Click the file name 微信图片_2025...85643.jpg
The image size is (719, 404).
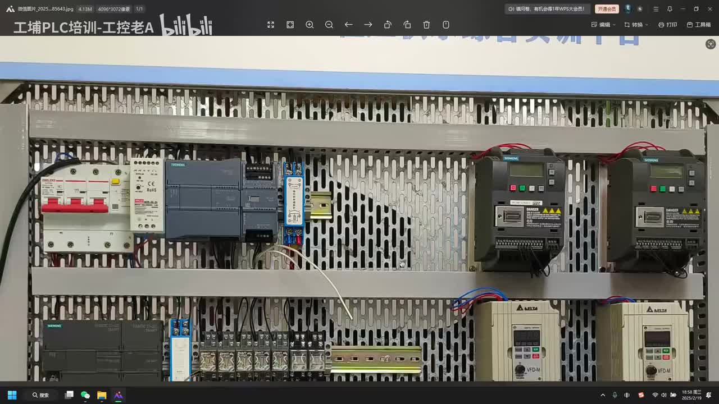click(45, 9)
